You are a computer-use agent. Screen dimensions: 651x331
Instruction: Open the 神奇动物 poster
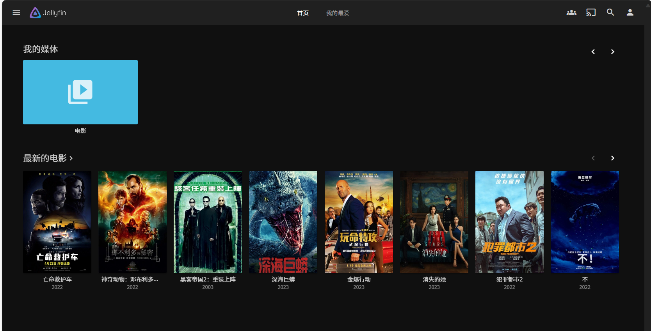coord(132,222)
